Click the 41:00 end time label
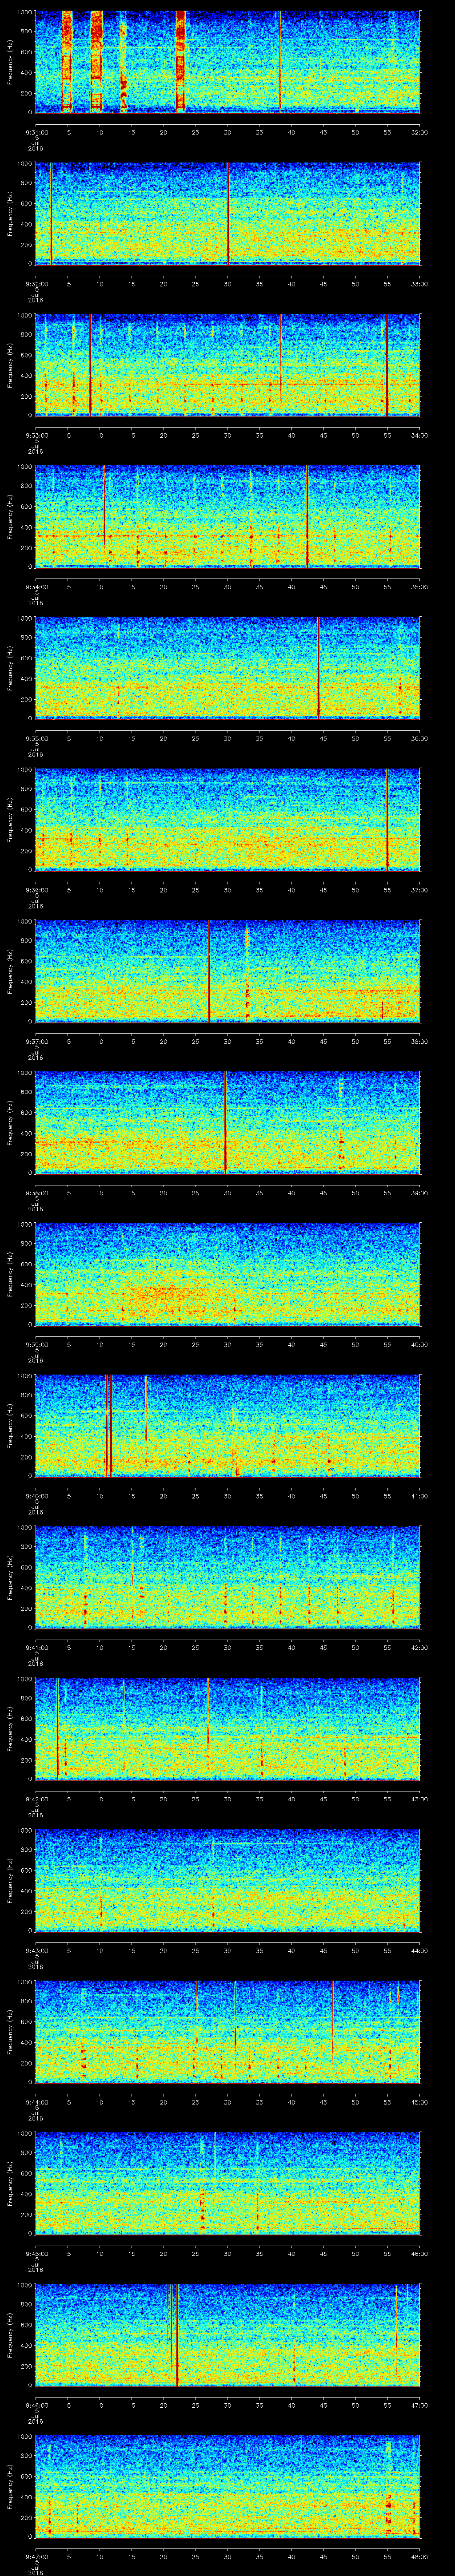Viewport: 455px width, 2576px height. pyautogui.click(x=420, y=1495)
